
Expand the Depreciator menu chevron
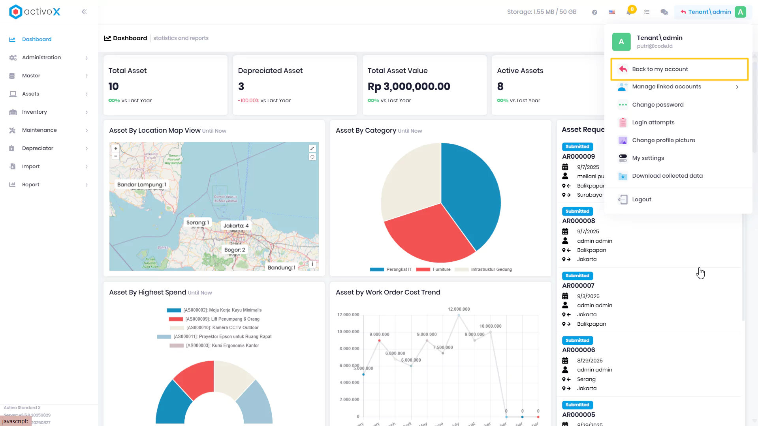tap(87, 149)
